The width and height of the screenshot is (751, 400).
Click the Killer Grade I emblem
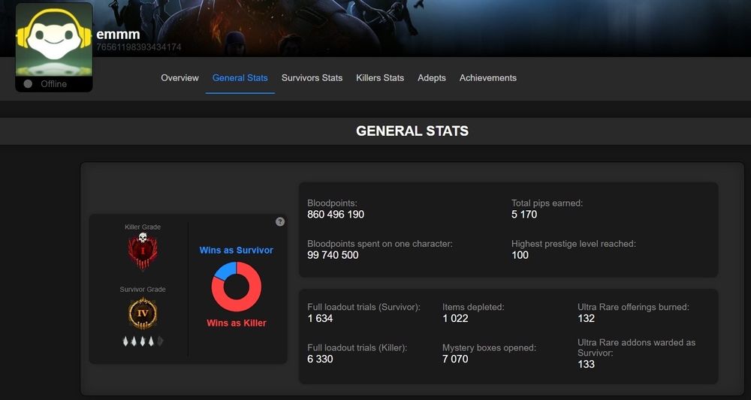tap(143, 252)
